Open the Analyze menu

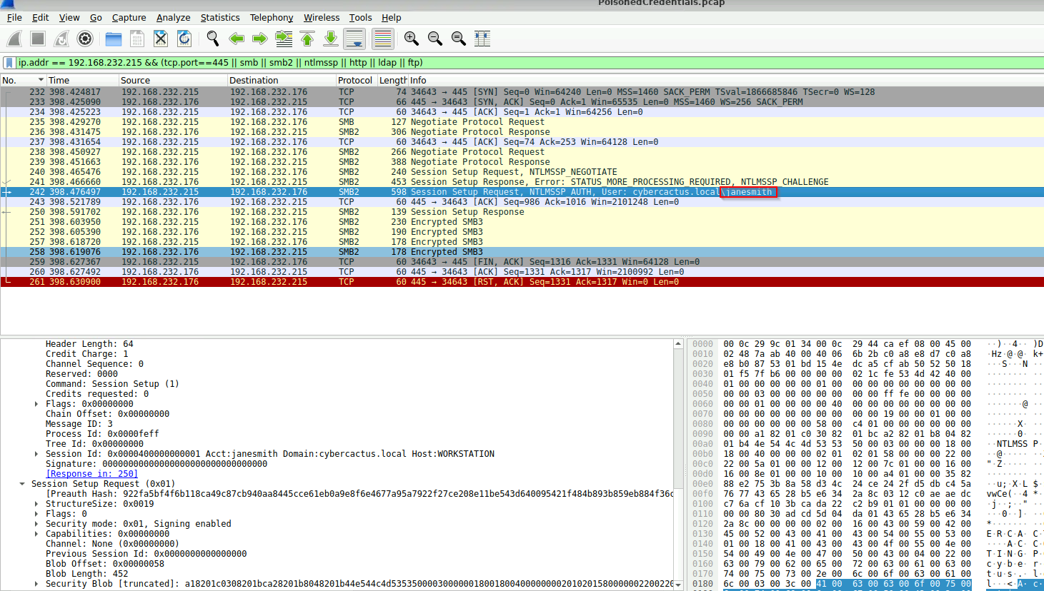coord(173,17)
